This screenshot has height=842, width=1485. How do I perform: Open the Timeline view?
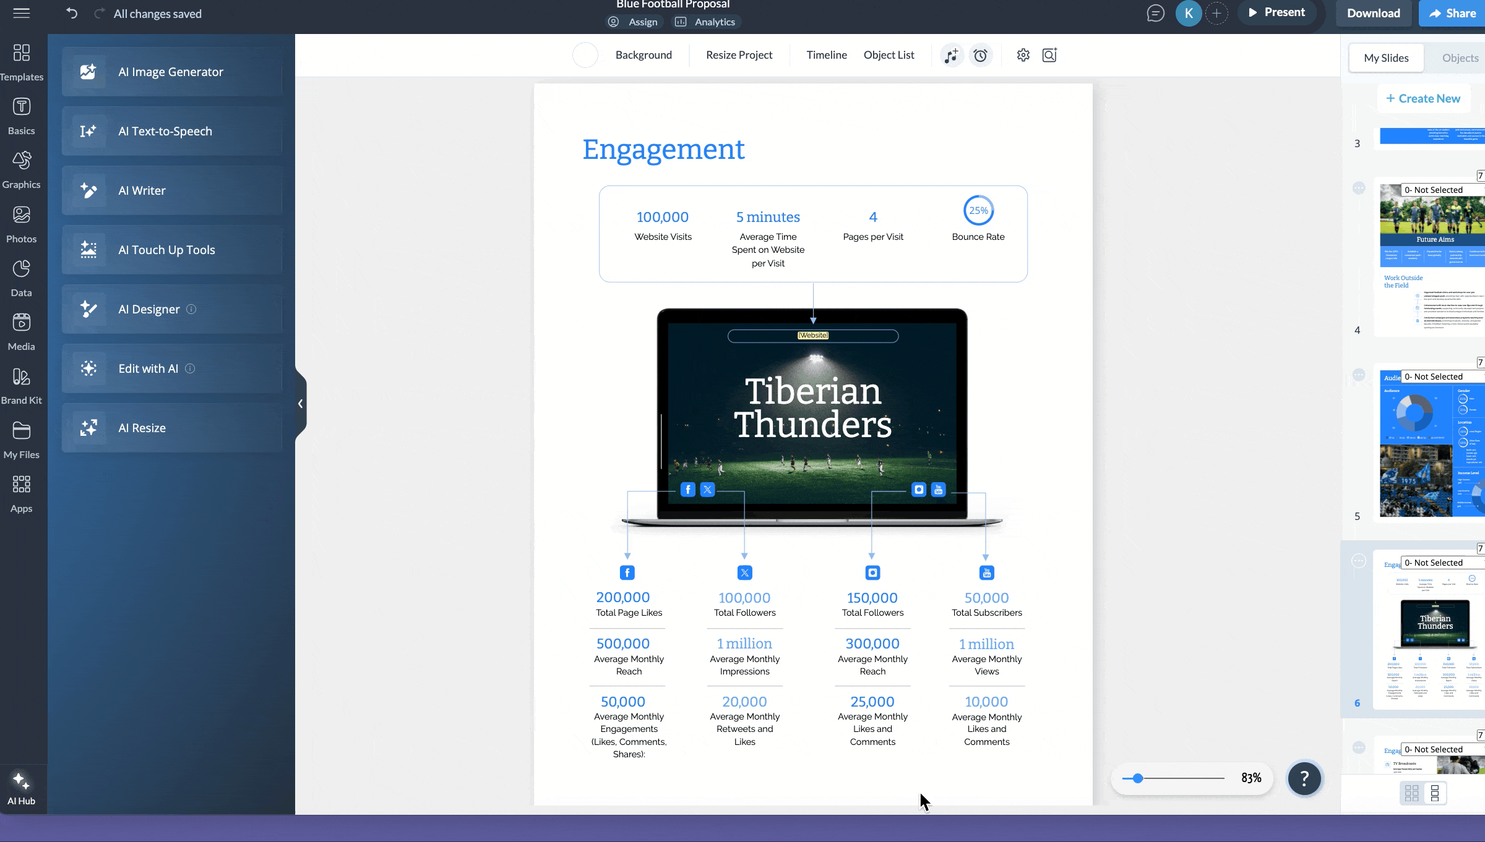pos(827,55)
